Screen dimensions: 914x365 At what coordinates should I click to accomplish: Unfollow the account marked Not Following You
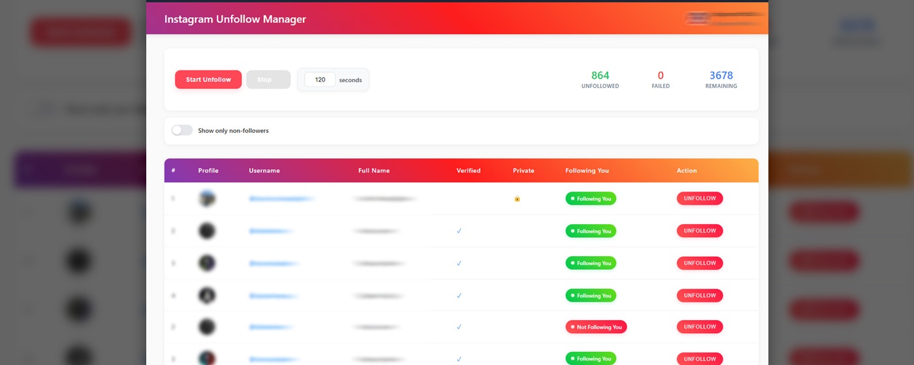[x=700, y=327]
